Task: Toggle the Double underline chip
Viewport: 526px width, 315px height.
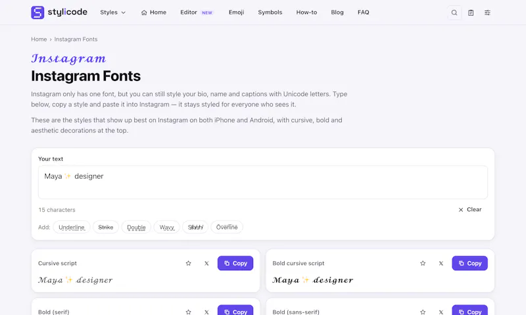Action: click(136, 227)
